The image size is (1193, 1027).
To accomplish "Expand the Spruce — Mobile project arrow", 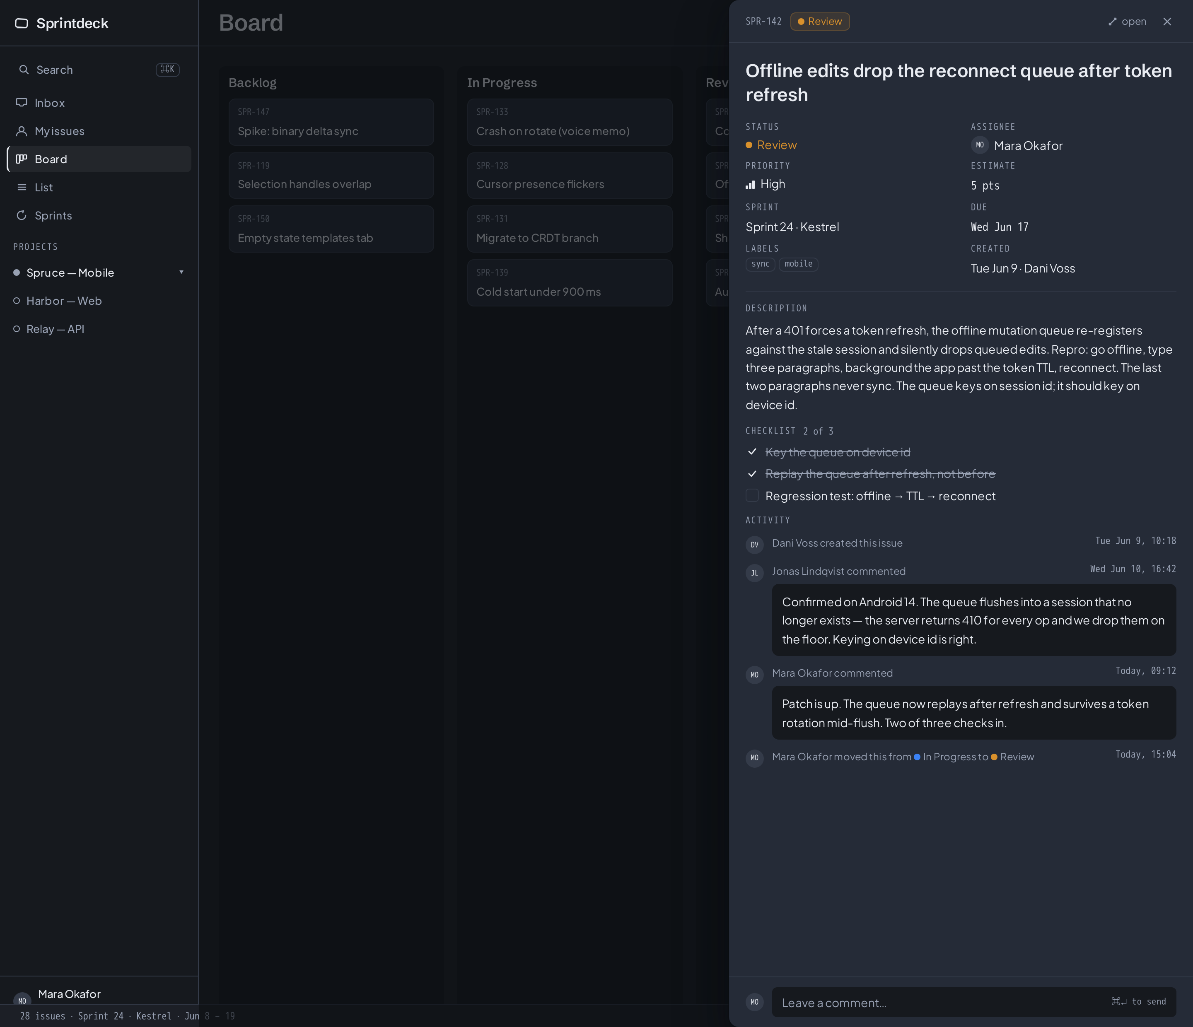I will [181, 272].
